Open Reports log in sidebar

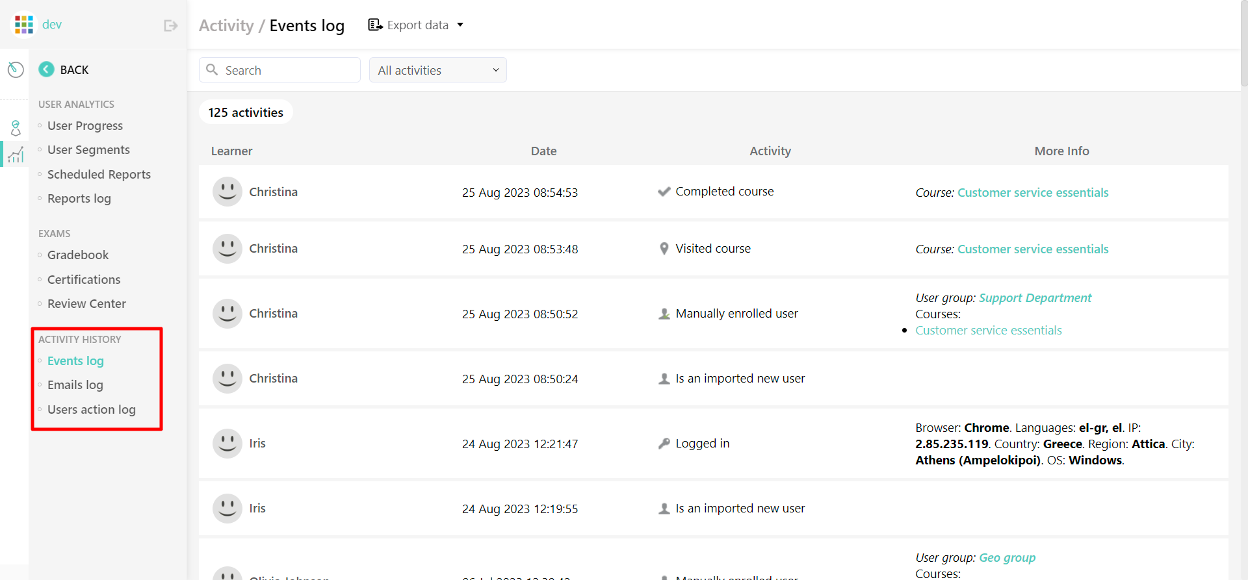[79, 198]
